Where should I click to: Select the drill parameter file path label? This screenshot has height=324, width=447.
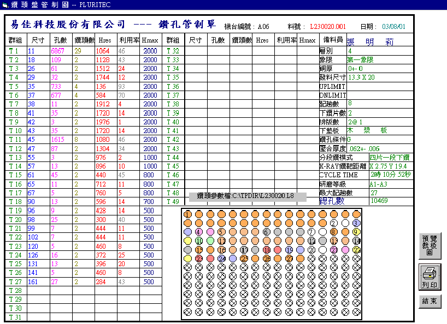coord(248,196)
